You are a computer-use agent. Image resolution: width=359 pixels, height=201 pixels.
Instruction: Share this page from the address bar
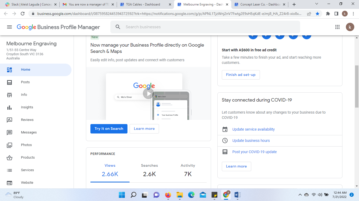coord(309,14)
